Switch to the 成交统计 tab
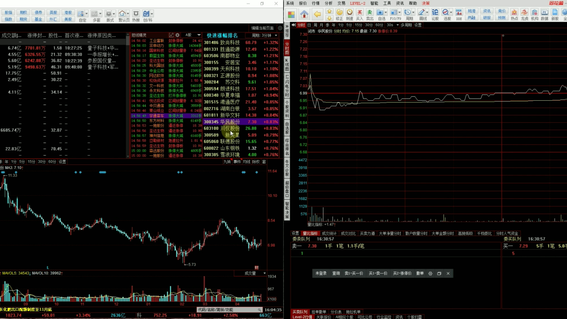The width and height of the screenshot is (567, 319). tap(329, 233)
